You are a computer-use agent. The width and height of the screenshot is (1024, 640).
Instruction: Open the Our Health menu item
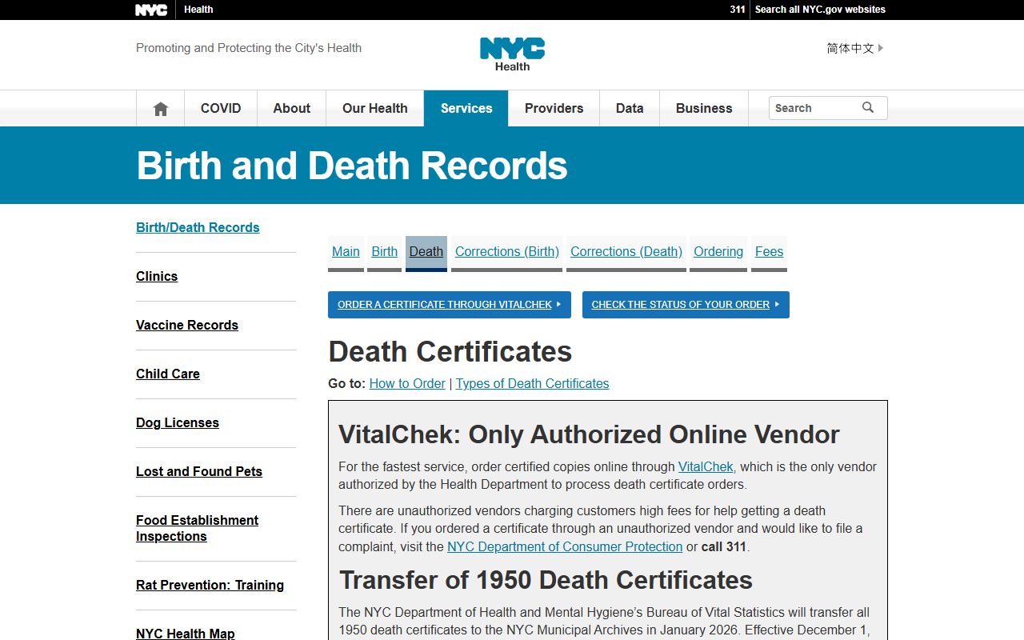click(x=375, y=109)
